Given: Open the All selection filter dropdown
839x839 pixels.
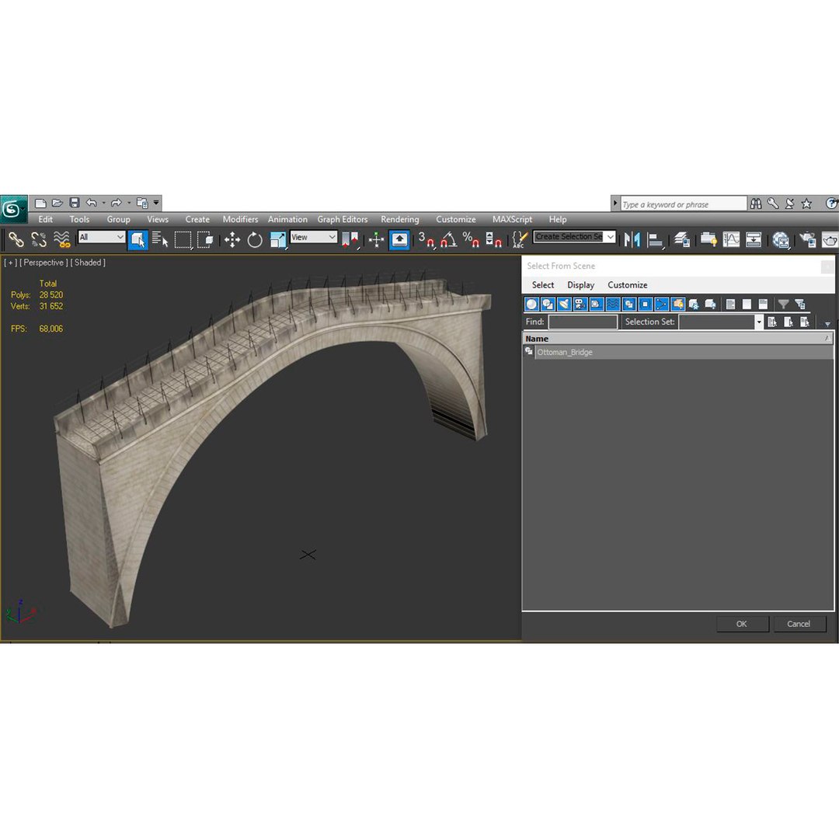Looking at the screenshot, I should (x=102, y=237).
